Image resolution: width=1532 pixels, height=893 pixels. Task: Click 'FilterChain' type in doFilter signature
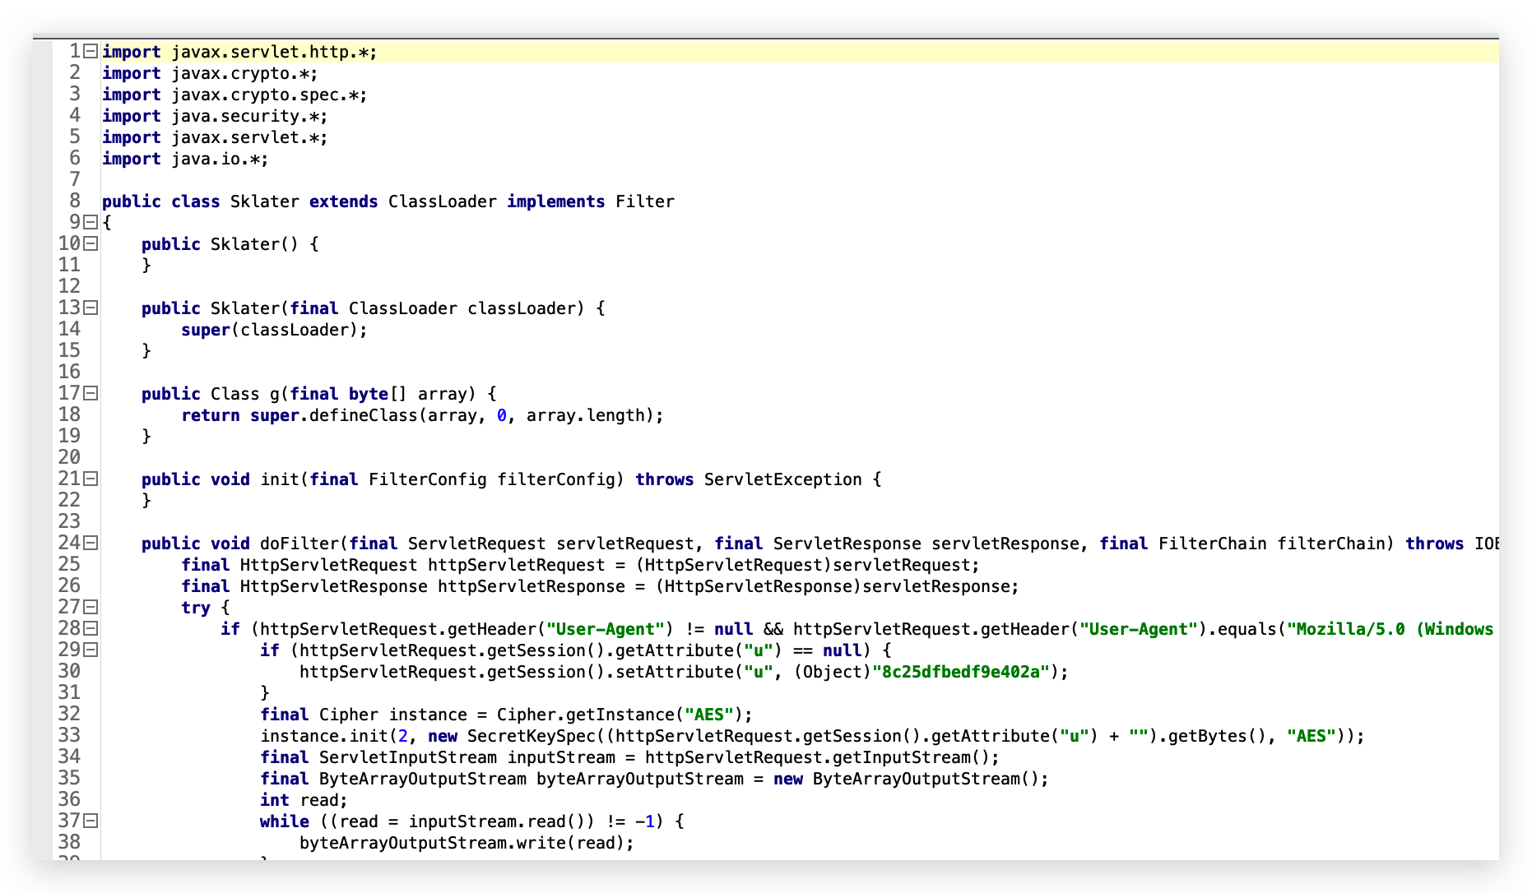pyautogui.click(x=1213, y=544)
